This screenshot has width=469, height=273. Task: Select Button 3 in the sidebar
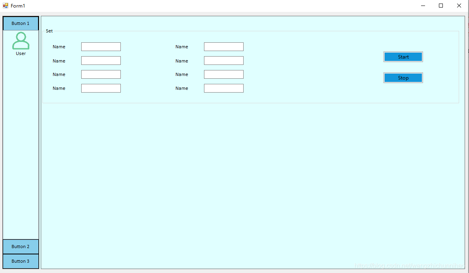(x=21, y=261)
